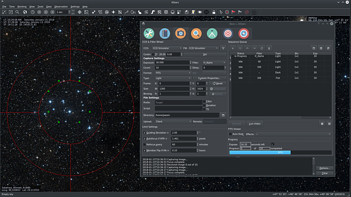Click the Custom Properties button
Screen dimensions: 351x197
(x=209, y=78)
